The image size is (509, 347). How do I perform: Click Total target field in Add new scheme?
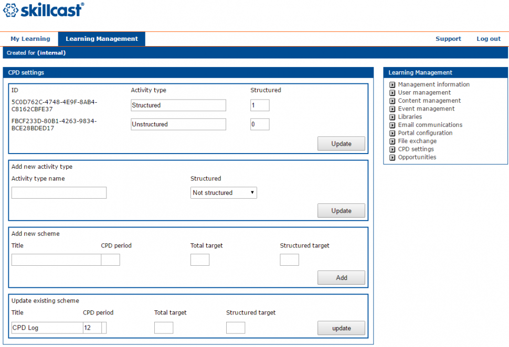pyautogui.click(x=200, y=260)
